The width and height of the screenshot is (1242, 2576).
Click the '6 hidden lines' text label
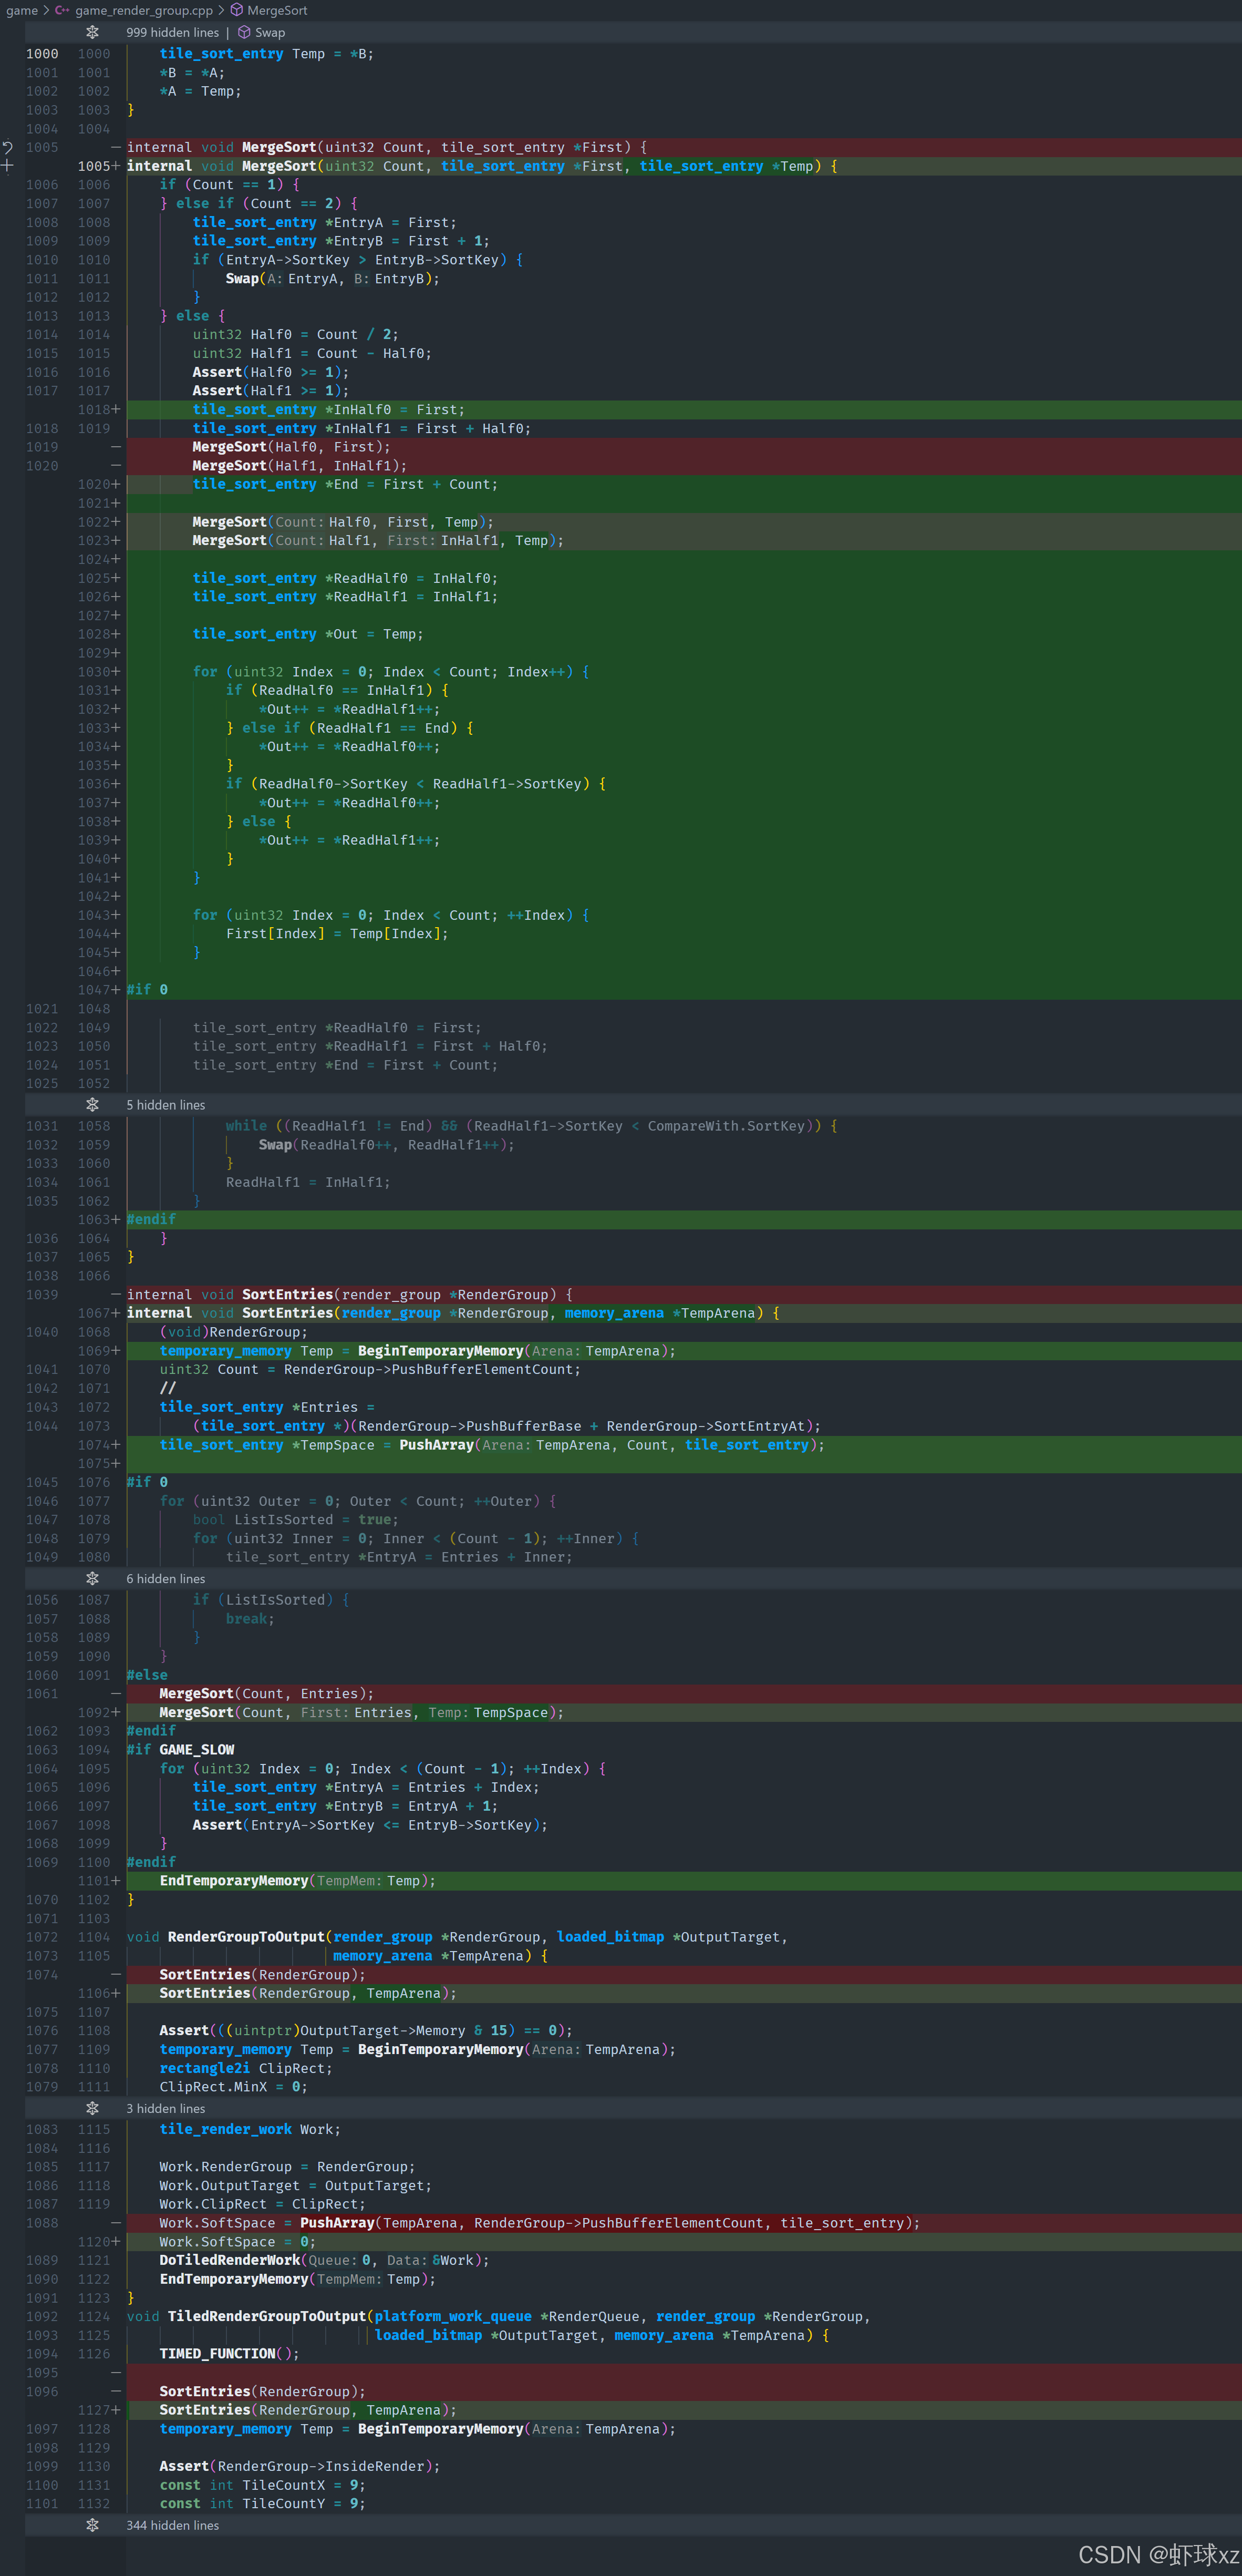pos(165,1579)
